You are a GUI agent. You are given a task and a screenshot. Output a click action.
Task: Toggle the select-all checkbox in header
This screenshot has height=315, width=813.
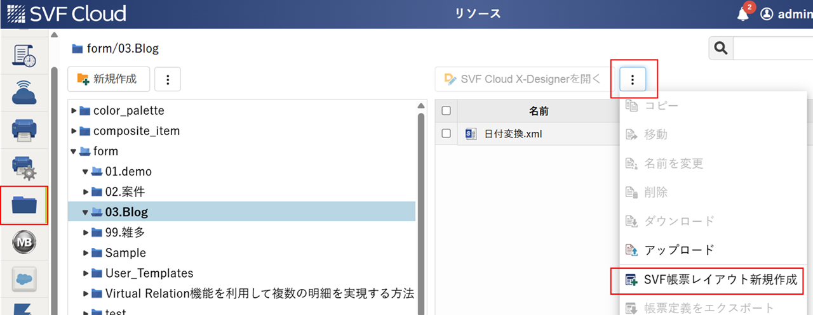[446, 111]
